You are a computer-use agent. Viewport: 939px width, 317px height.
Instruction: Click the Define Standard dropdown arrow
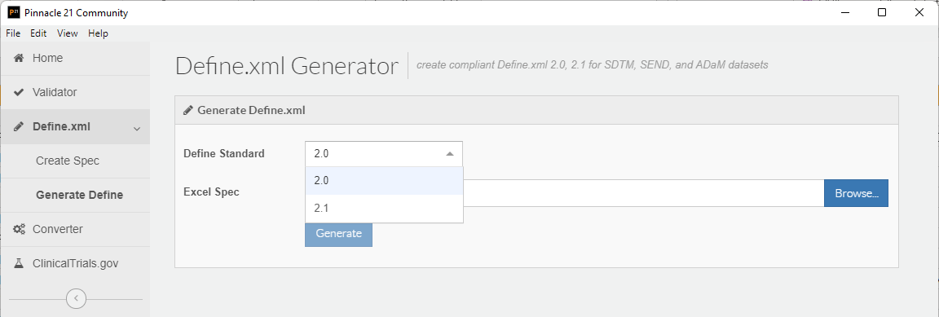tap(450, 154)
